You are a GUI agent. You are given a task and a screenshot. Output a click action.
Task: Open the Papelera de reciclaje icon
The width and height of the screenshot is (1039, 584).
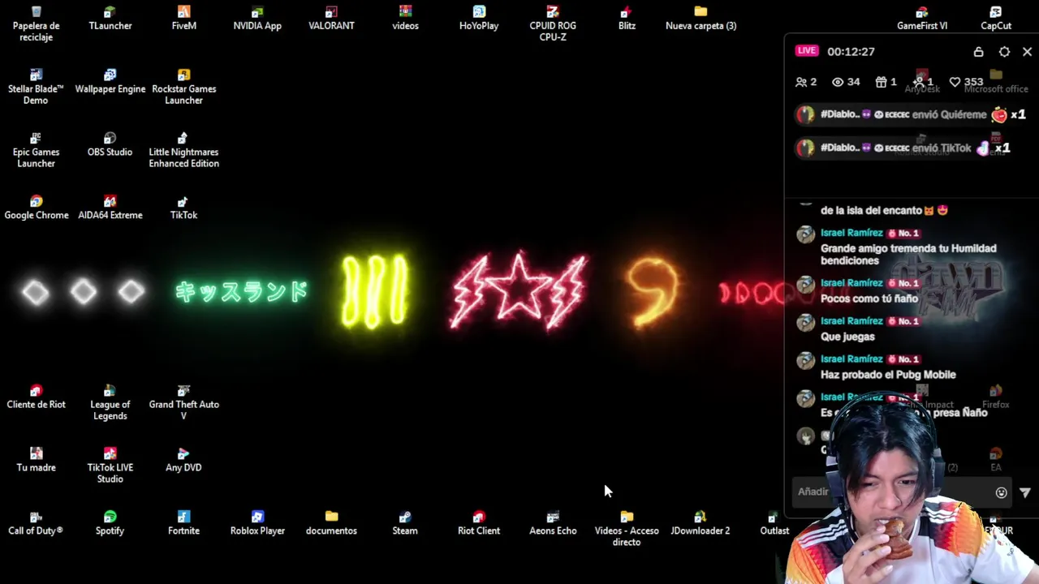click(36, 24)
